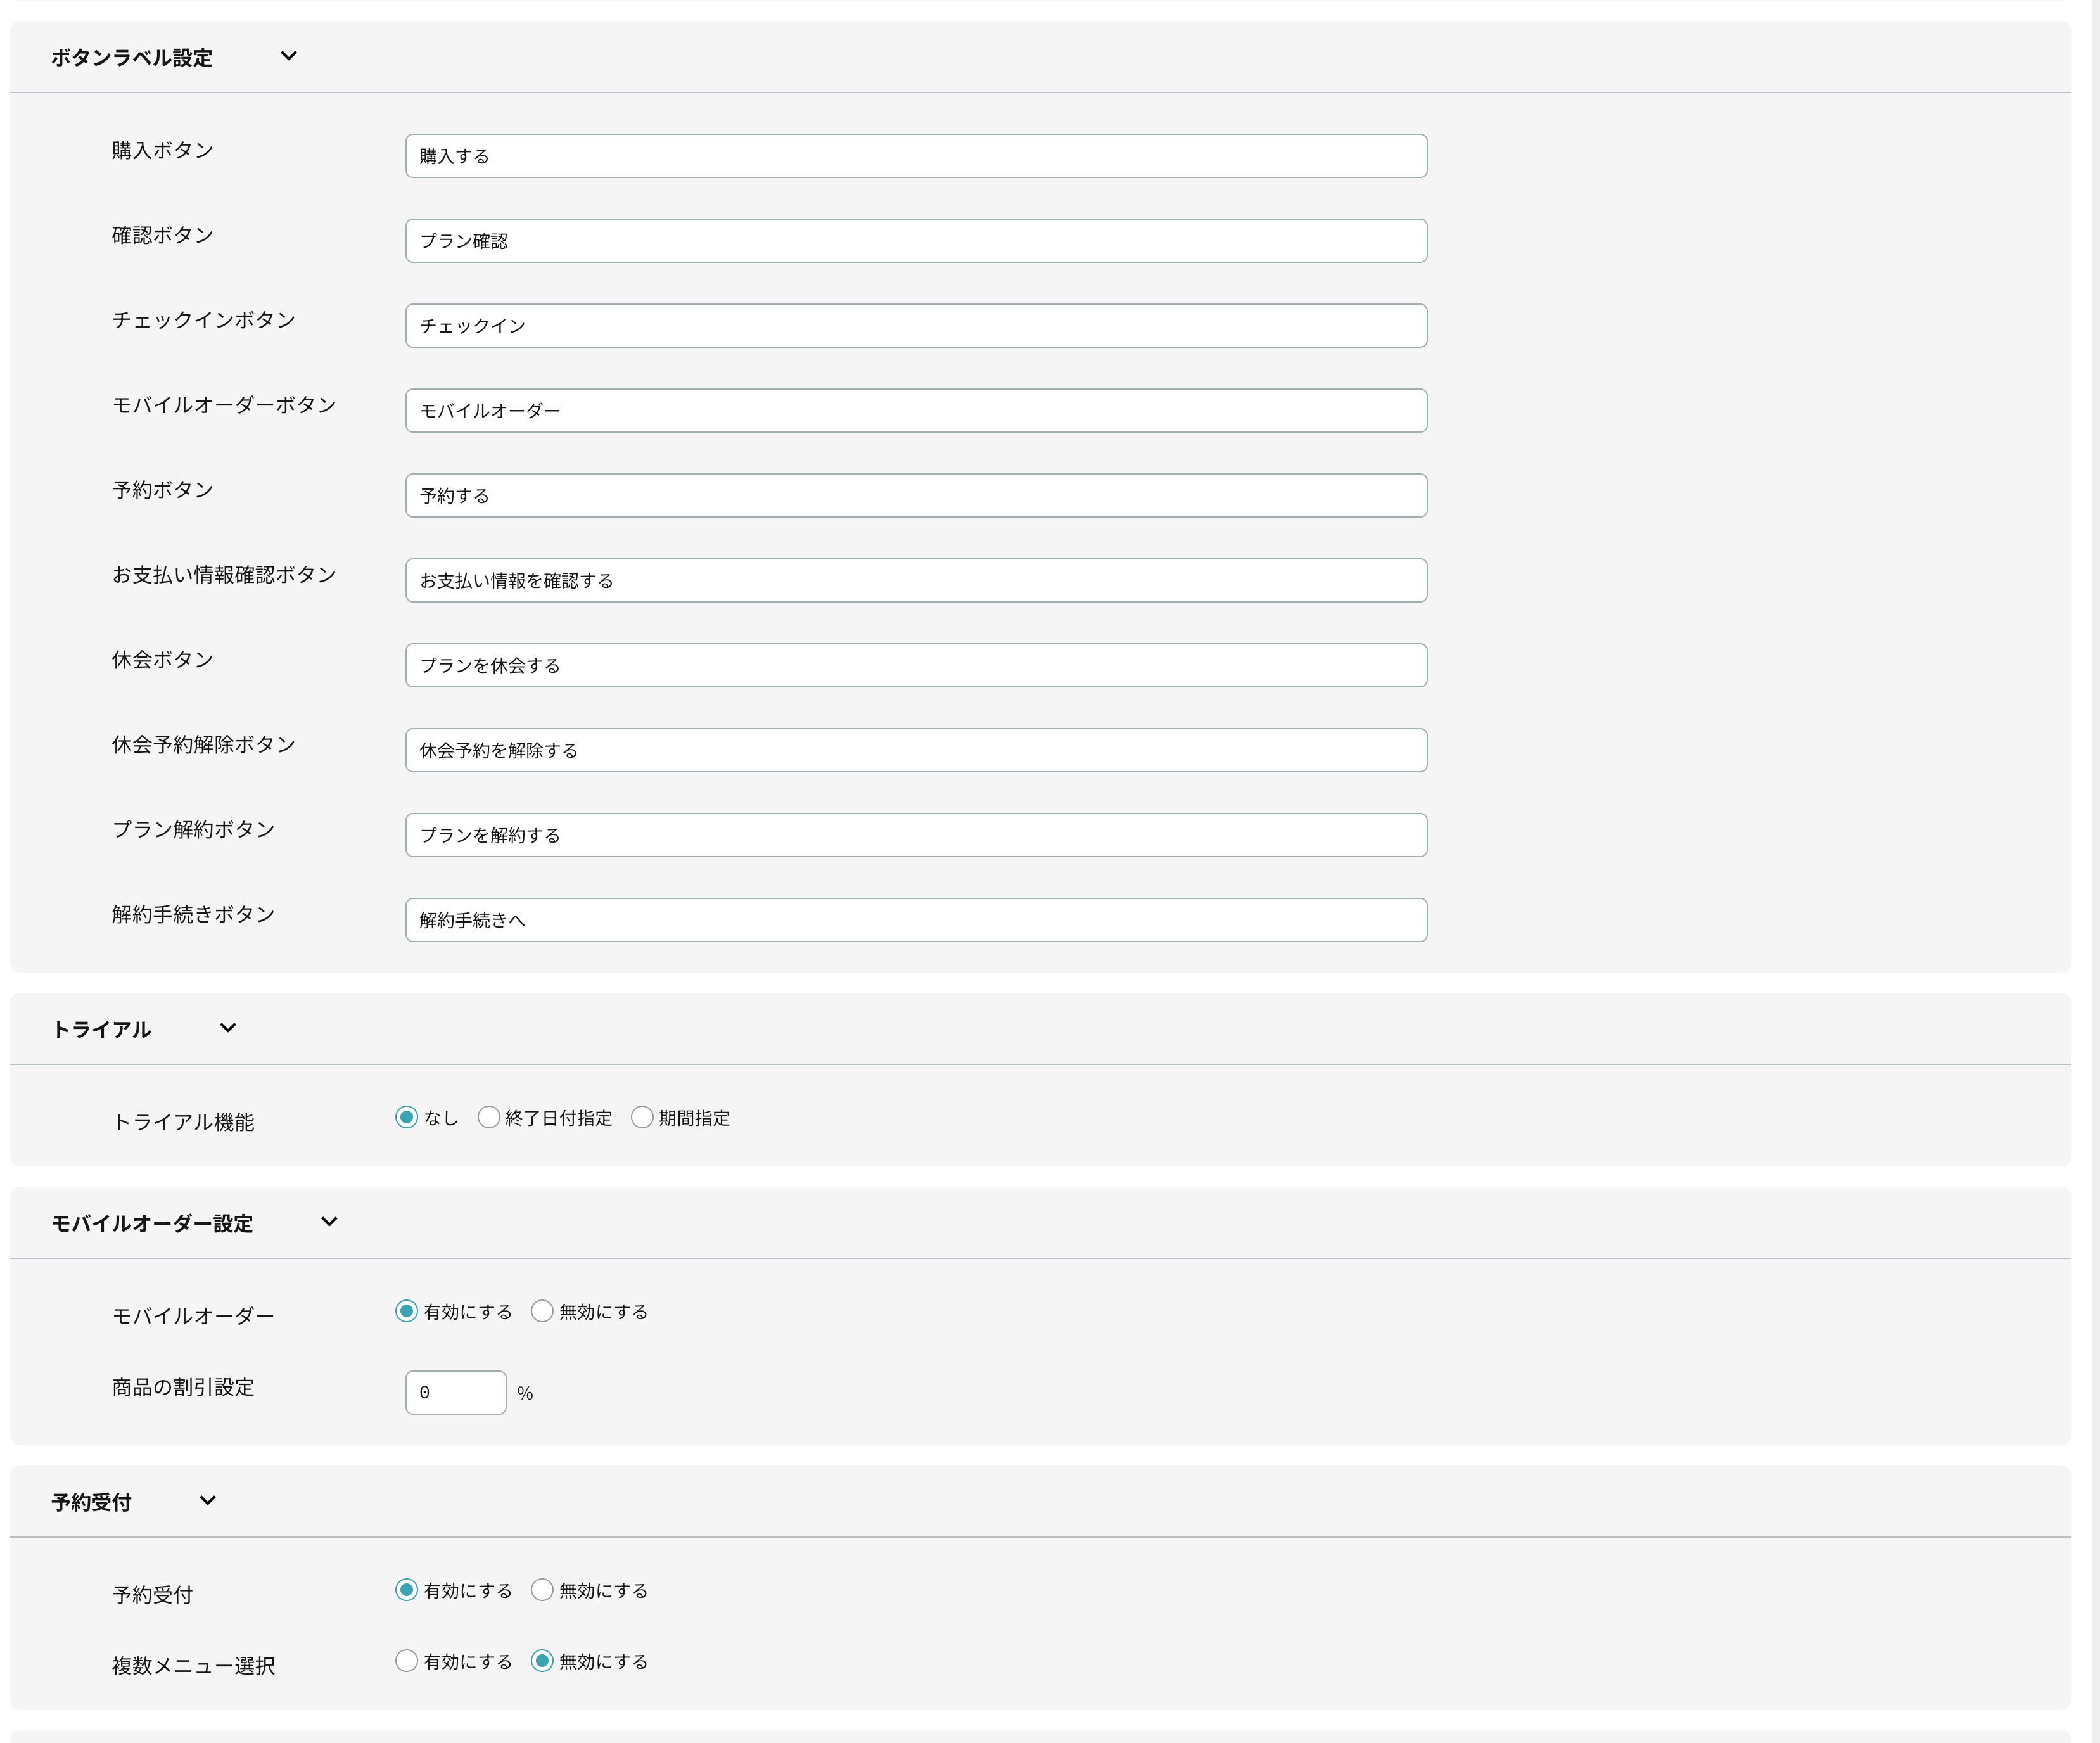Click the 解約手続きボタン text field

(x=915, y=920)
